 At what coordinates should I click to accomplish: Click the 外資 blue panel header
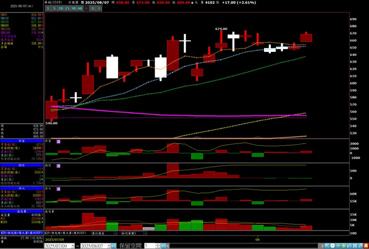click(x=21, y=141)
